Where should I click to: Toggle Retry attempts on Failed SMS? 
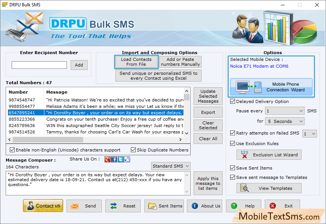(232, 133)
